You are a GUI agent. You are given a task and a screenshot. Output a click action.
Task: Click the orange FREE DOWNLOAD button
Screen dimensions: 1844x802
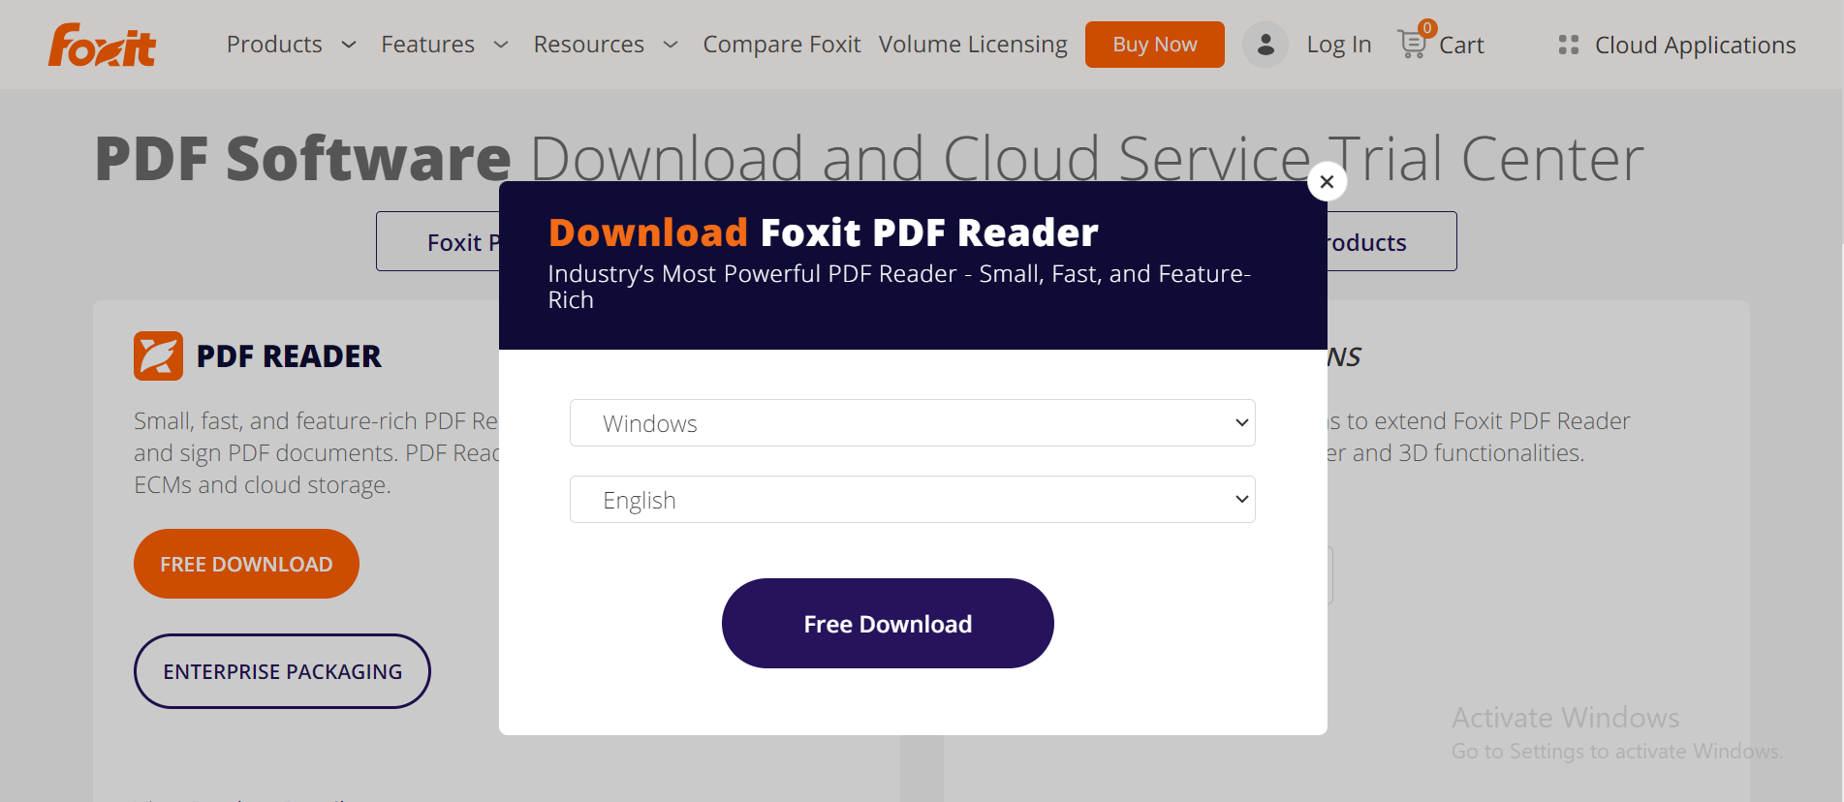pos(246,564)
